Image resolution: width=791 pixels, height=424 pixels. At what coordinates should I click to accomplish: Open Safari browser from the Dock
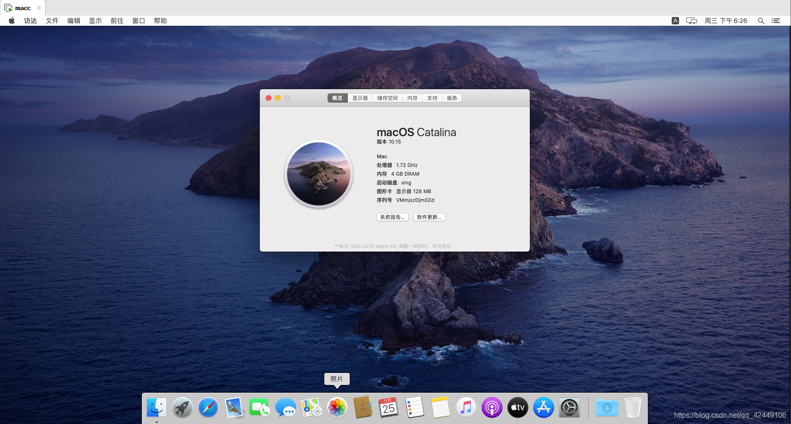point(208,407)
